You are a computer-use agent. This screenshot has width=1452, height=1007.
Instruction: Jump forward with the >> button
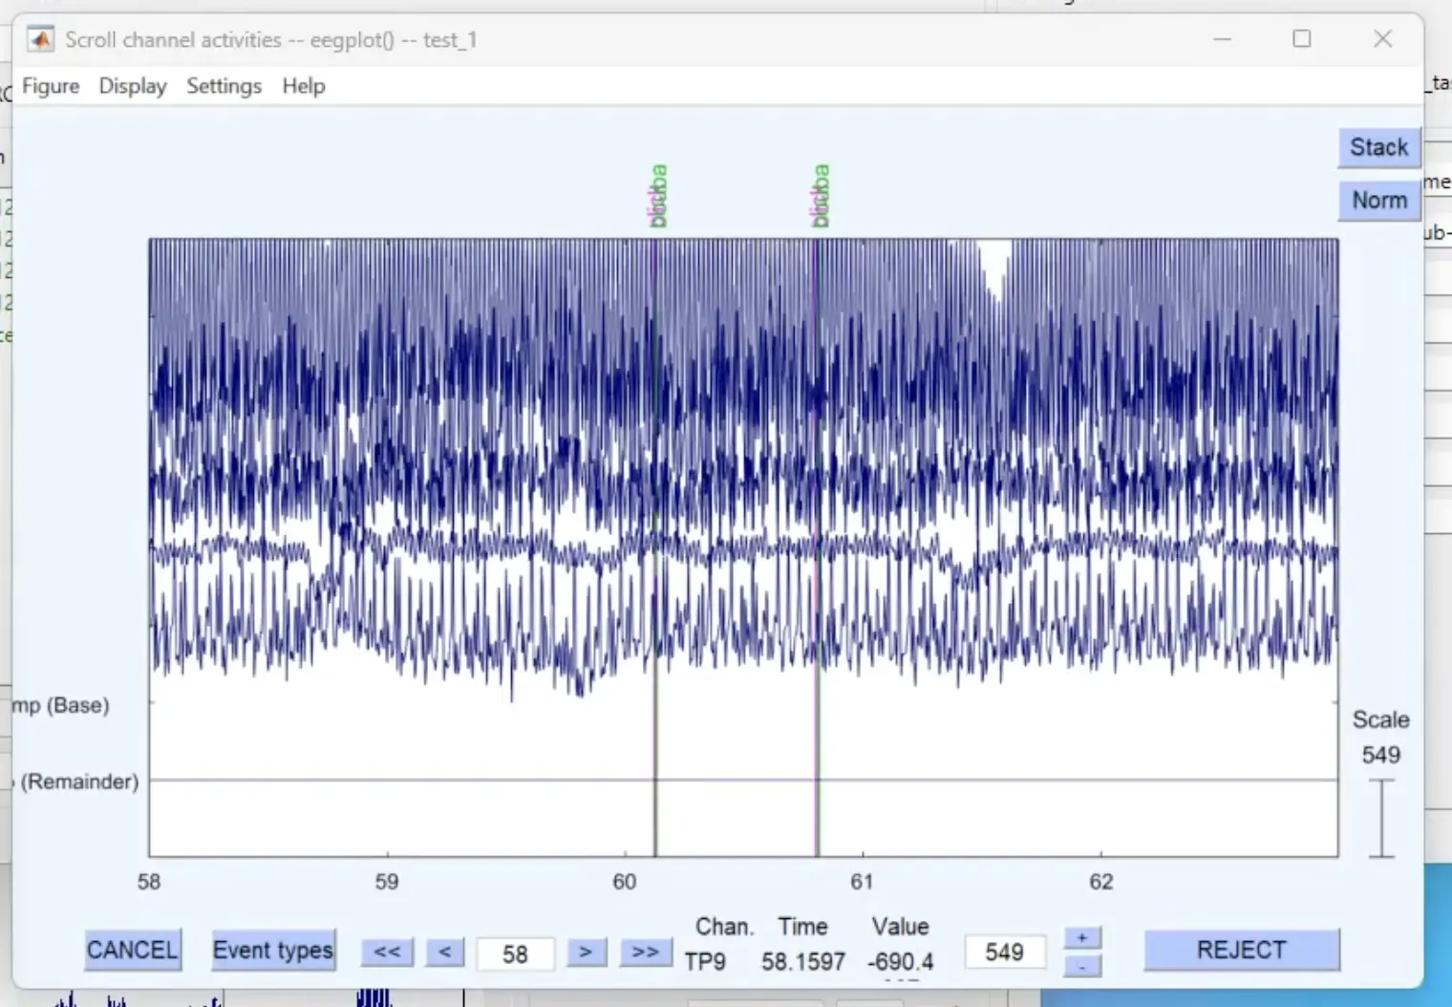[x=646, y=952]
